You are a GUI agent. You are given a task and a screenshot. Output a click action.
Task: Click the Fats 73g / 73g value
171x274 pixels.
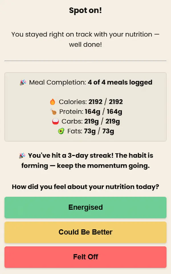point(99,131)
